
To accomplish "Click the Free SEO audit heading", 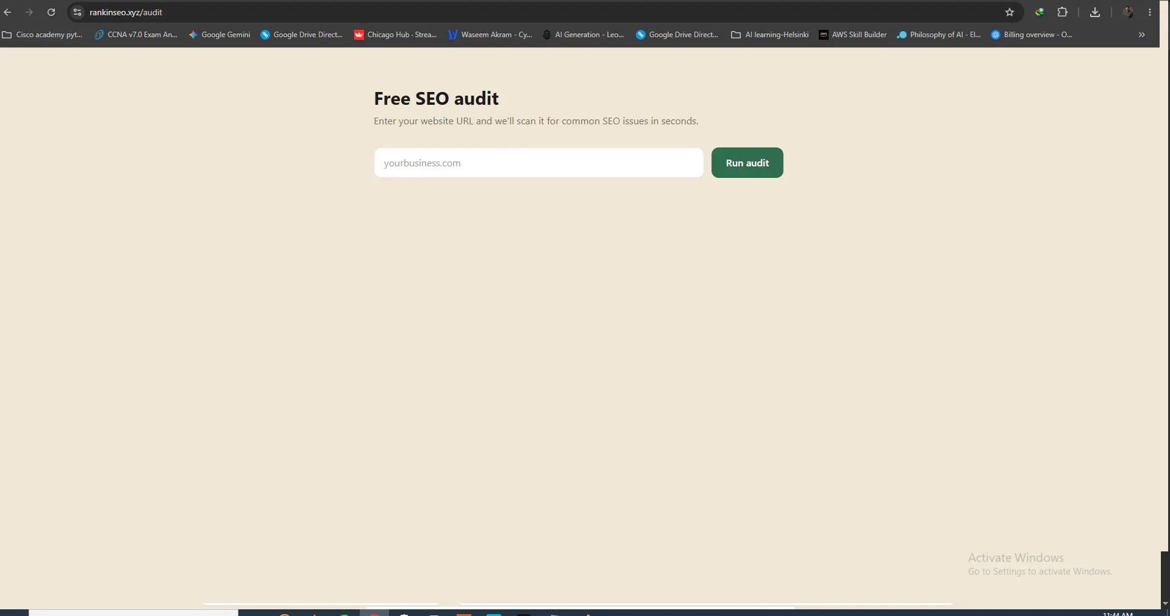I will (436, 99).
